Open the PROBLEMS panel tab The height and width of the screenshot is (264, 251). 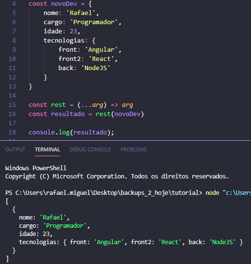click(134, 149)
